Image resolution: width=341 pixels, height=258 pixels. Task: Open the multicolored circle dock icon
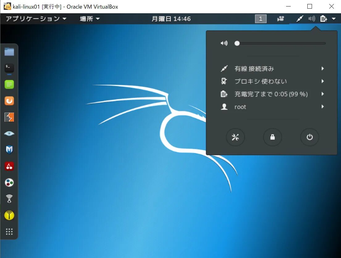coord(9,182)
